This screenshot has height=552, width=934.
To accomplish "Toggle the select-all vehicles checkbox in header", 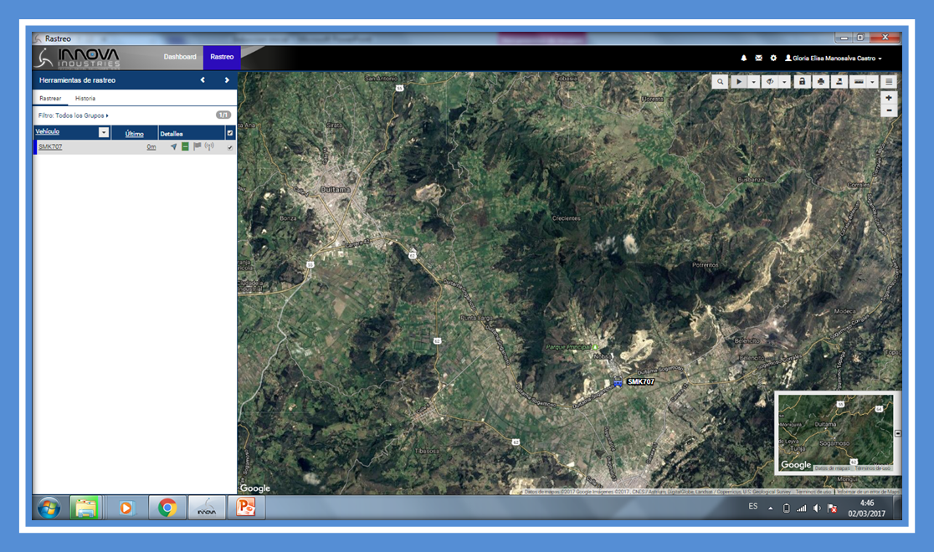I will (230, 133).
